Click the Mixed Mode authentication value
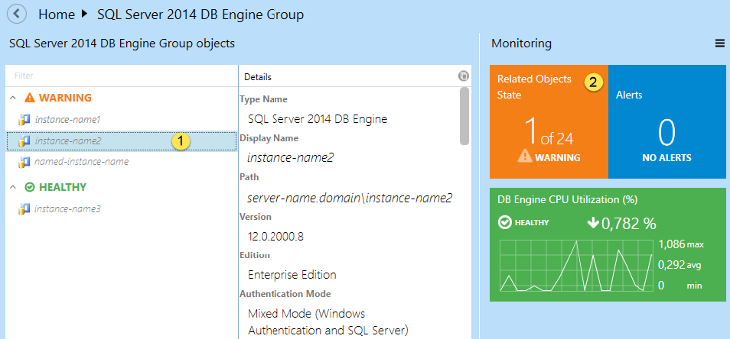This screenshot has width=730, height=339. point(328,321)
